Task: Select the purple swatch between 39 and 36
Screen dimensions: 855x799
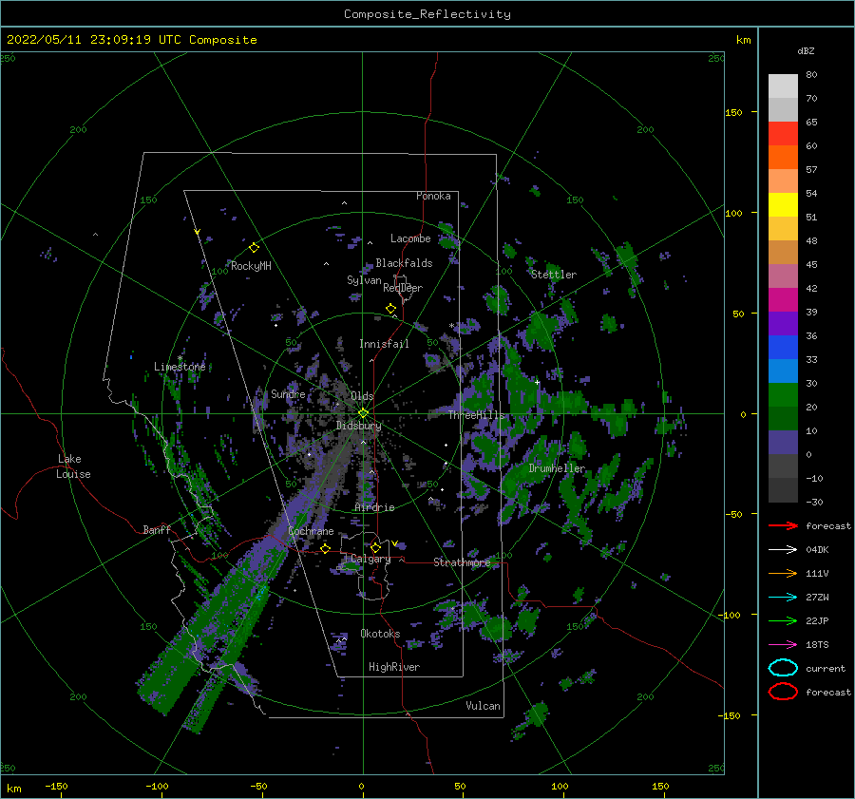Action: point(783,323)
